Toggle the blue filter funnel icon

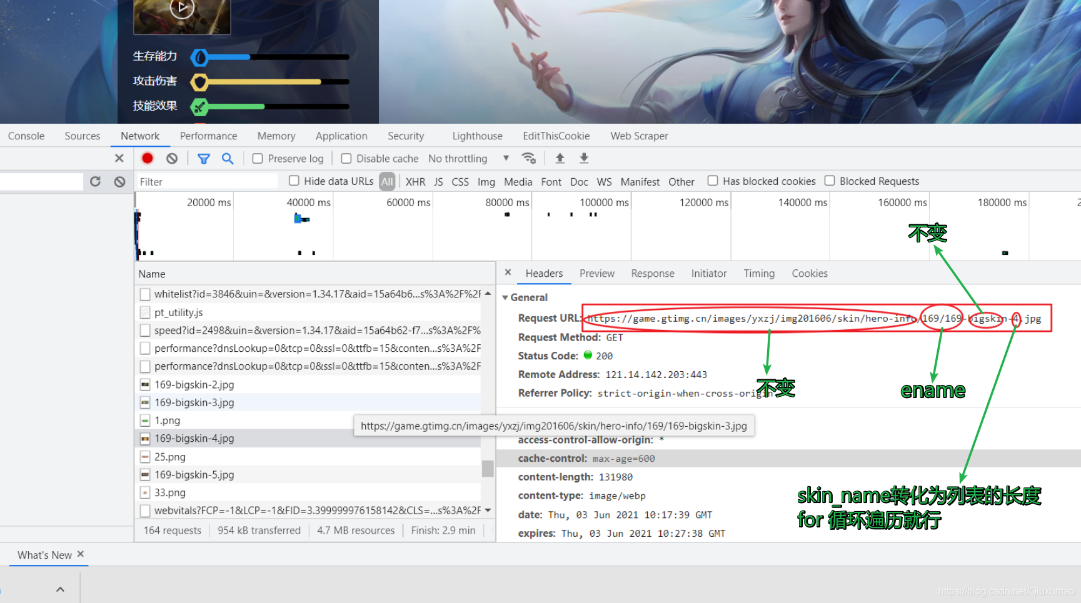pyautogui.click(x=204, y=159)
